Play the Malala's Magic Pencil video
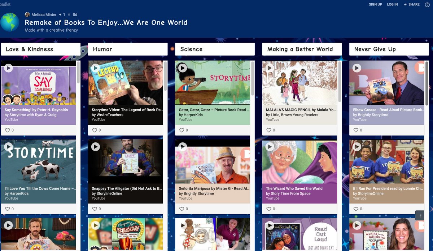The image size is (433, 251). click(x=270, y=68)
